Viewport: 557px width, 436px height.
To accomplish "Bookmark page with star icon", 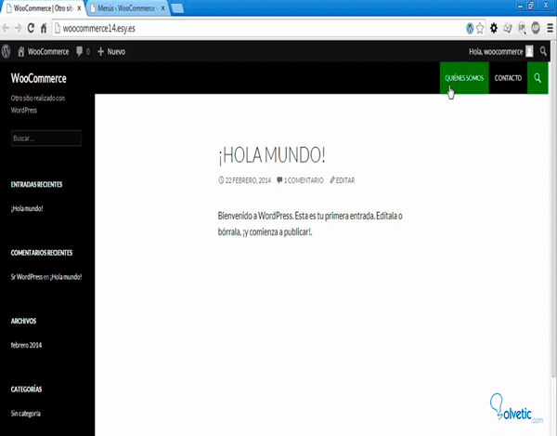I will pyautogui.click(x=480, y=28).
